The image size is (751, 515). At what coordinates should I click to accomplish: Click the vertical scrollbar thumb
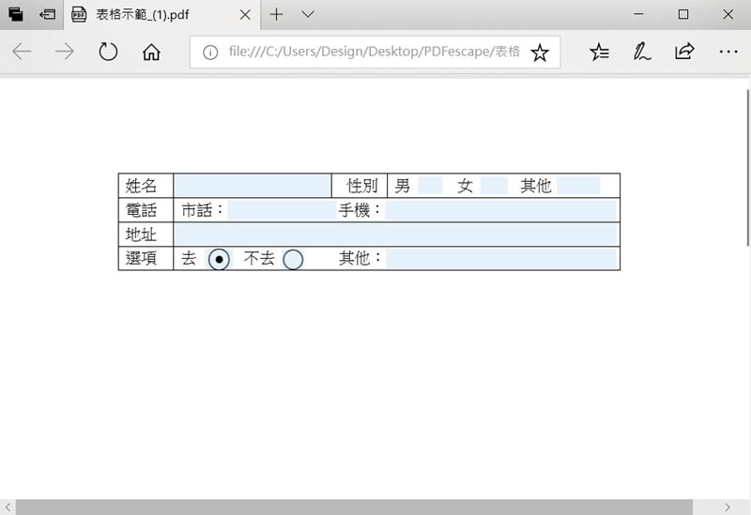click(x=748, y=168)
